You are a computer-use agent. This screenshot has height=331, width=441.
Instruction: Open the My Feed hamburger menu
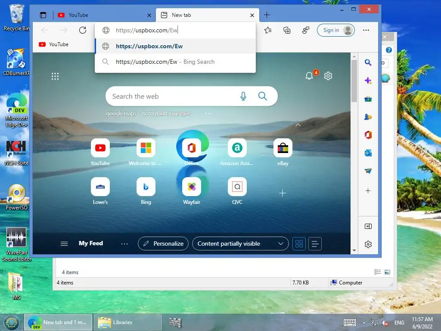(x=64, y=244)
